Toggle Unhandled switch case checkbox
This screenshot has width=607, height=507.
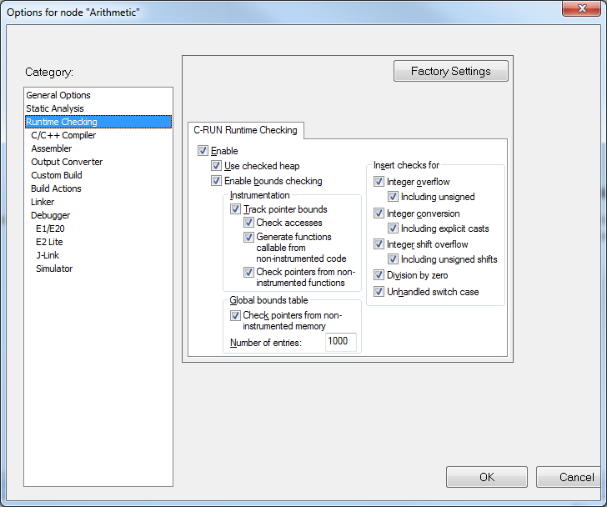click(x=379, y=292)
